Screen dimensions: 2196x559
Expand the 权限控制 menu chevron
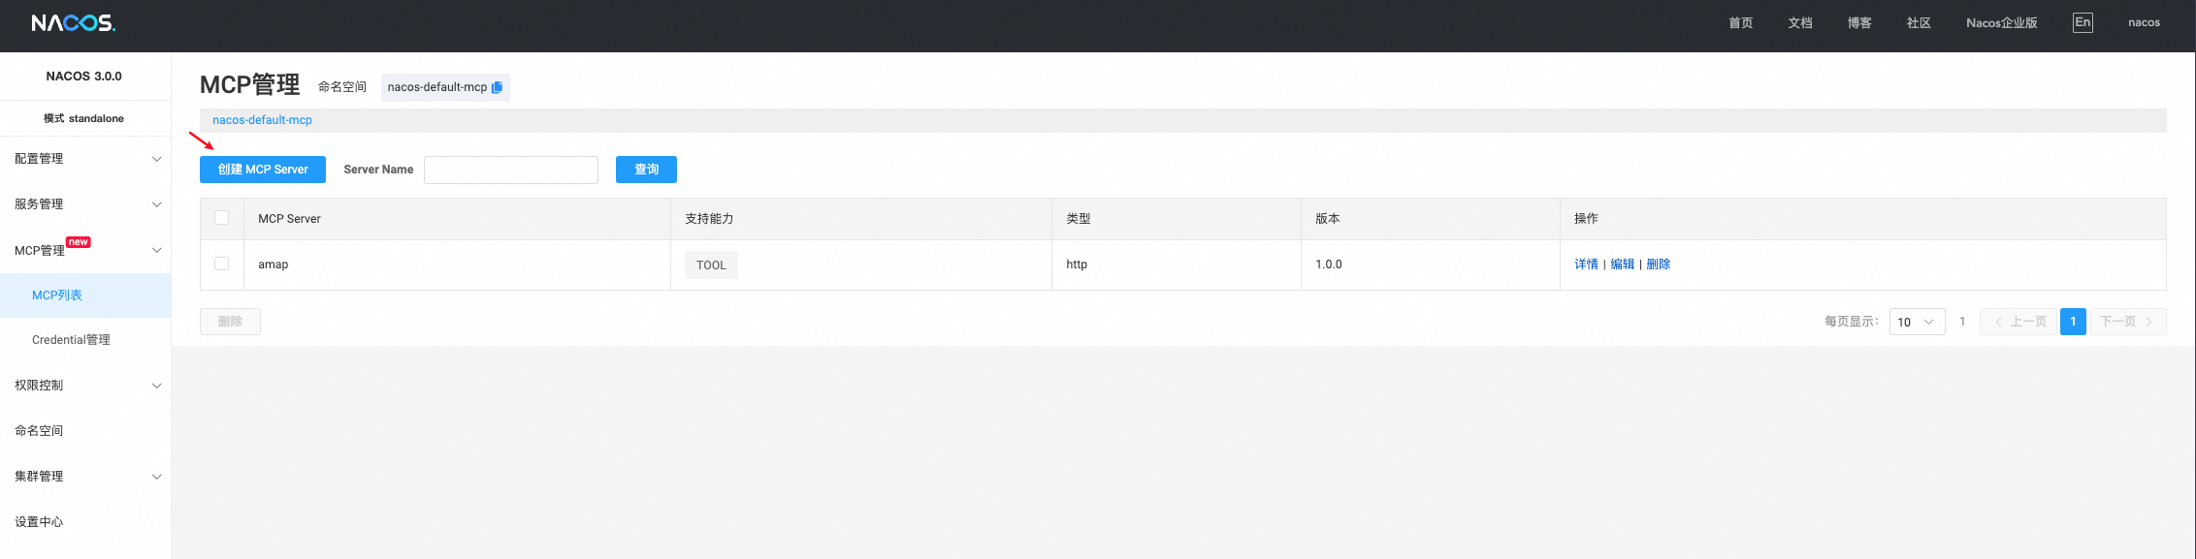coord(157,386)
